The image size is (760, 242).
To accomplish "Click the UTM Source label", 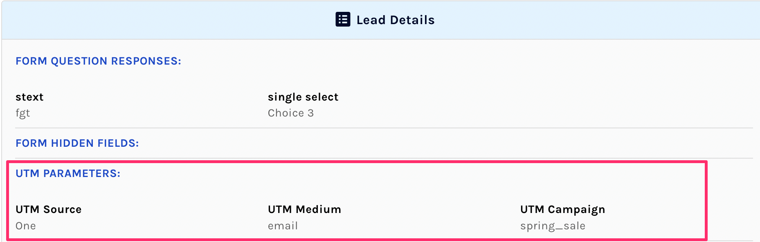I will point(48,209).
